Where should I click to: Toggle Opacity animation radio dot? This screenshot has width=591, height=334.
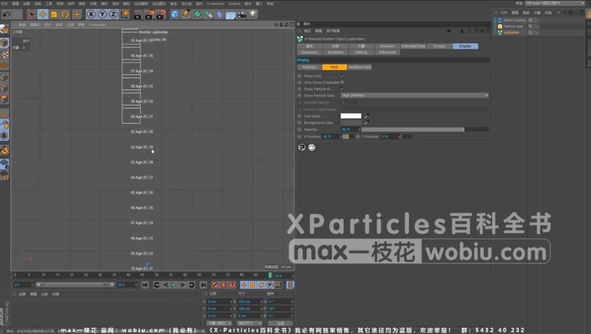point(300,129)
